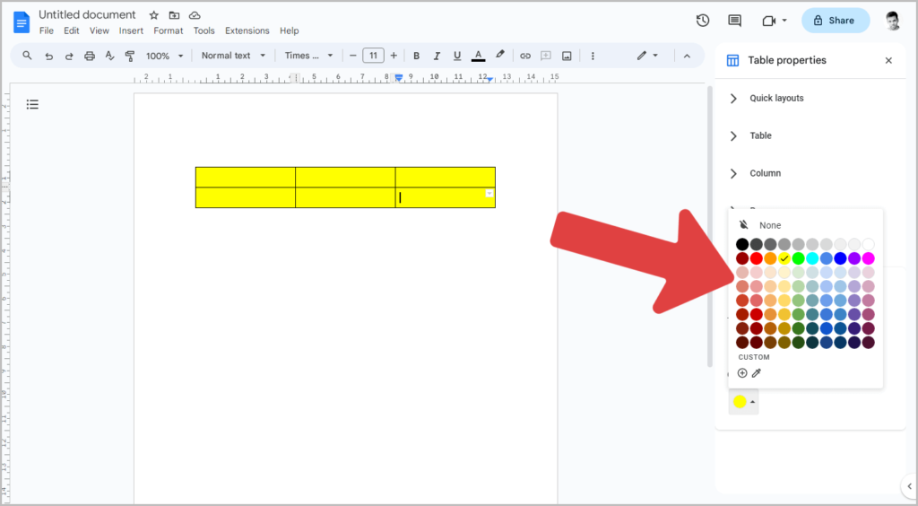Click the eyedropper custom color tool
918x506 pixels.
(757, 373)
